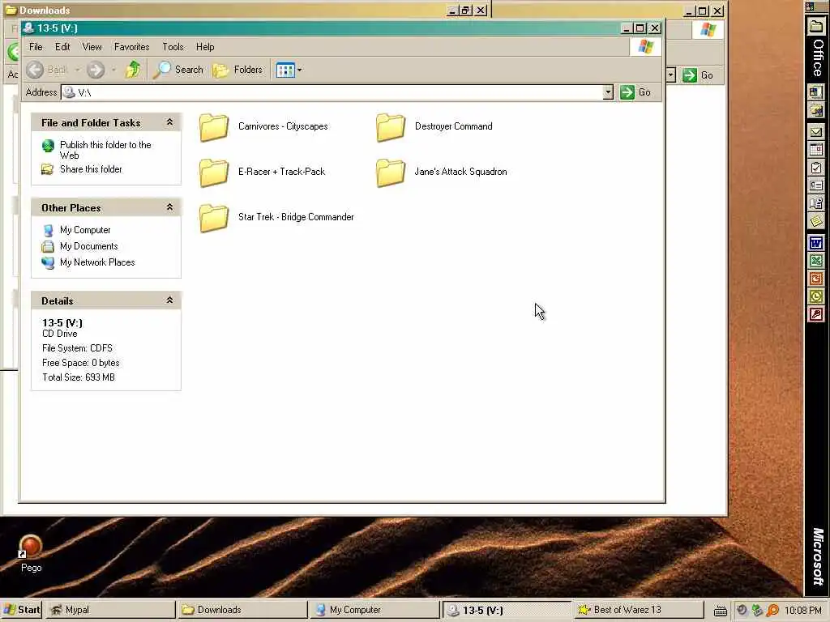
Task: Click the Start button
Action: tap(22, 610)
